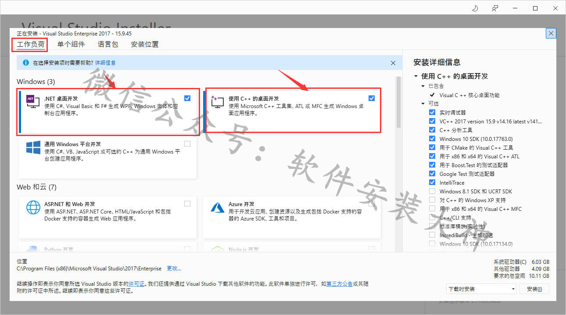The height and width of the screenshot is (315, 566).
Task: Click the .NET desktop development workload icon
Action: coord(33,102)
